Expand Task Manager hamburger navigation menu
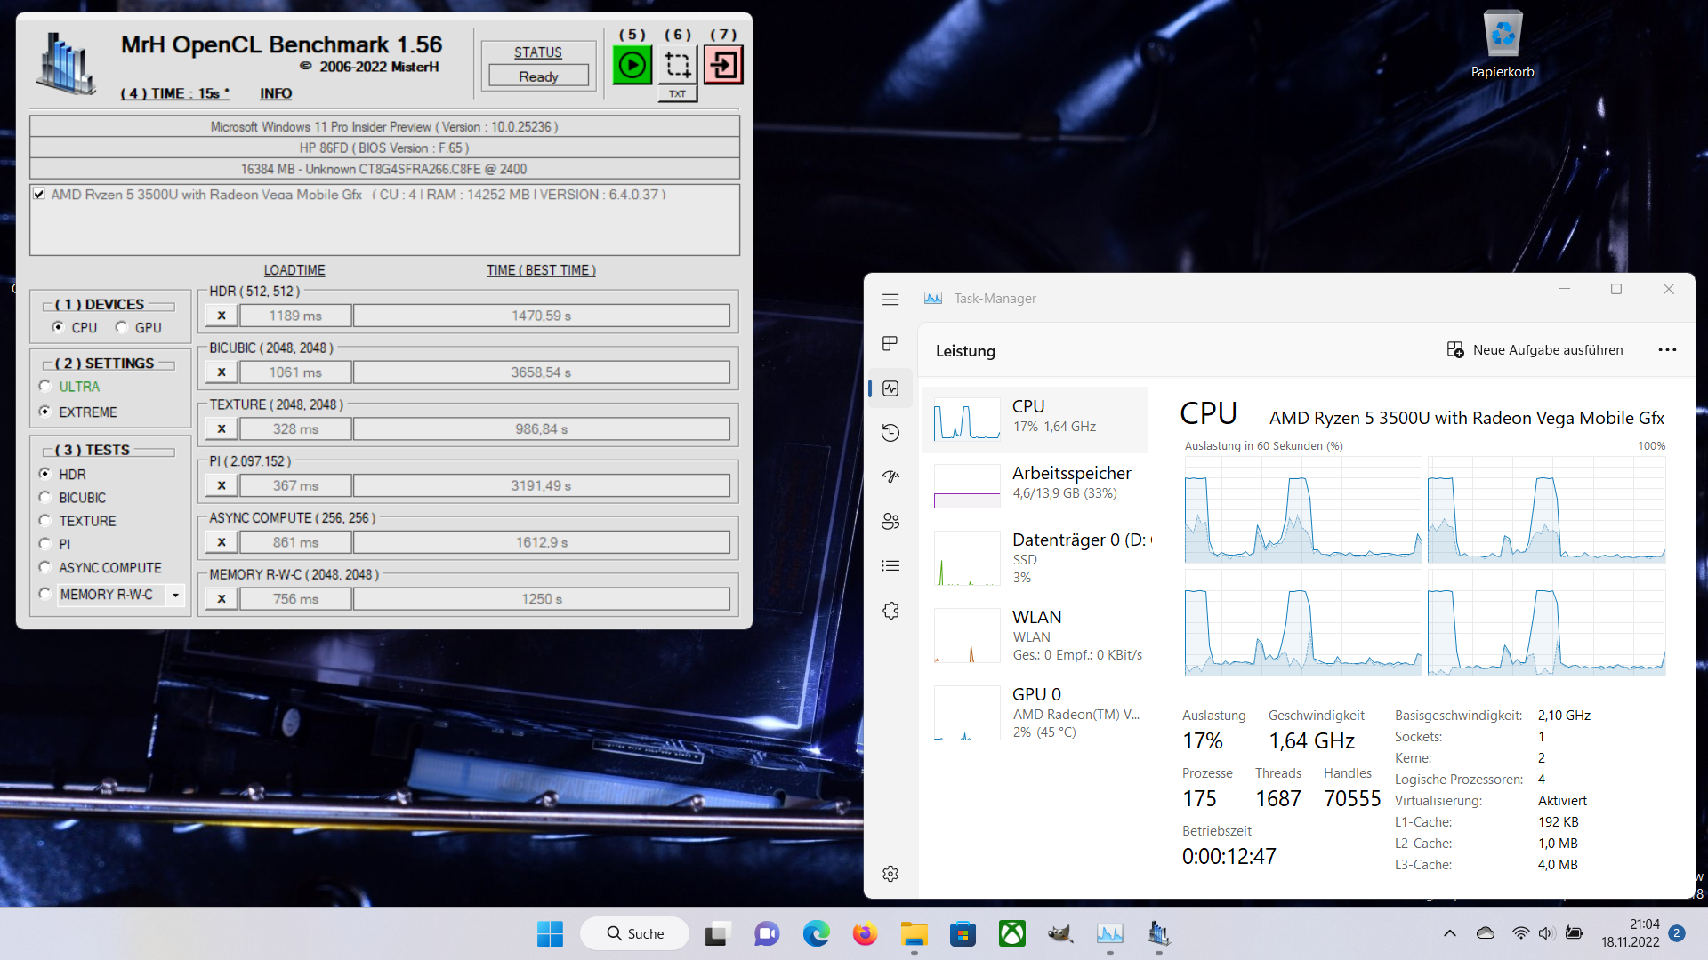The width and height of the screenshot is (1708, 960). [890, 300]
